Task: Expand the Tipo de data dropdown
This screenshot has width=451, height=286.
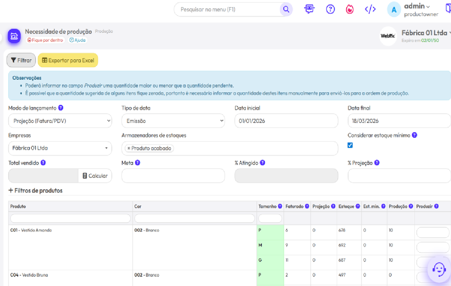Action: (173, 121)
